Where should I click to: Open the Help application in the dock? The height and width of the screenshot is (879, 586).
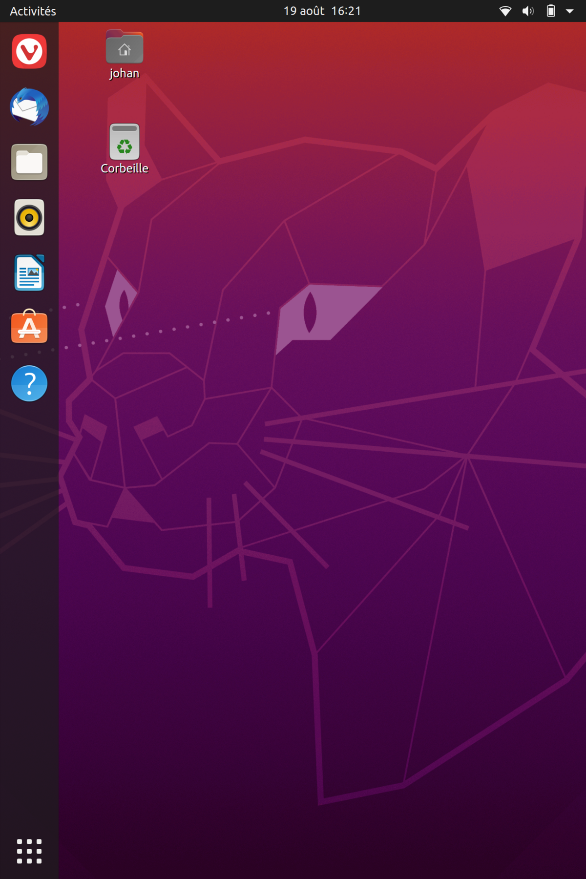[x=29, y=383]
